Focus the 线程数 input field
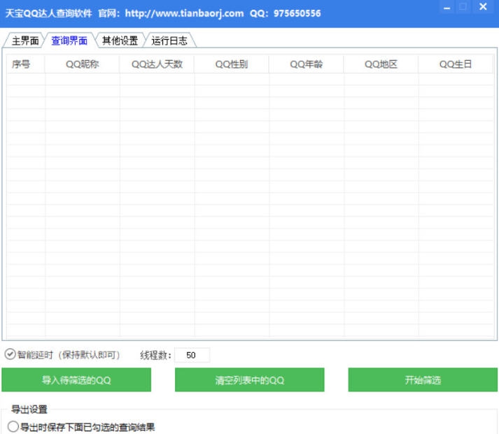The height and width of the screenshot is (434, 499). pyautogui.click(x=192, y=355)
